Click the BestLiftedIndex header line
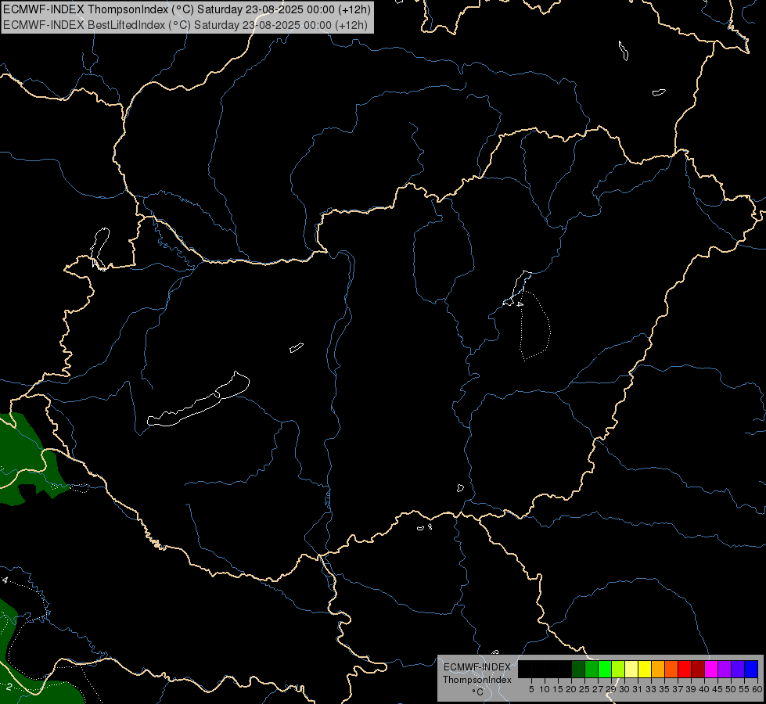 pos(185,25)
